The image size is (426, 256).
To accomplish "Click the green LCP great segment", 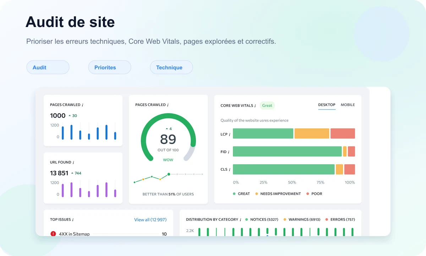I will (263, 134).
